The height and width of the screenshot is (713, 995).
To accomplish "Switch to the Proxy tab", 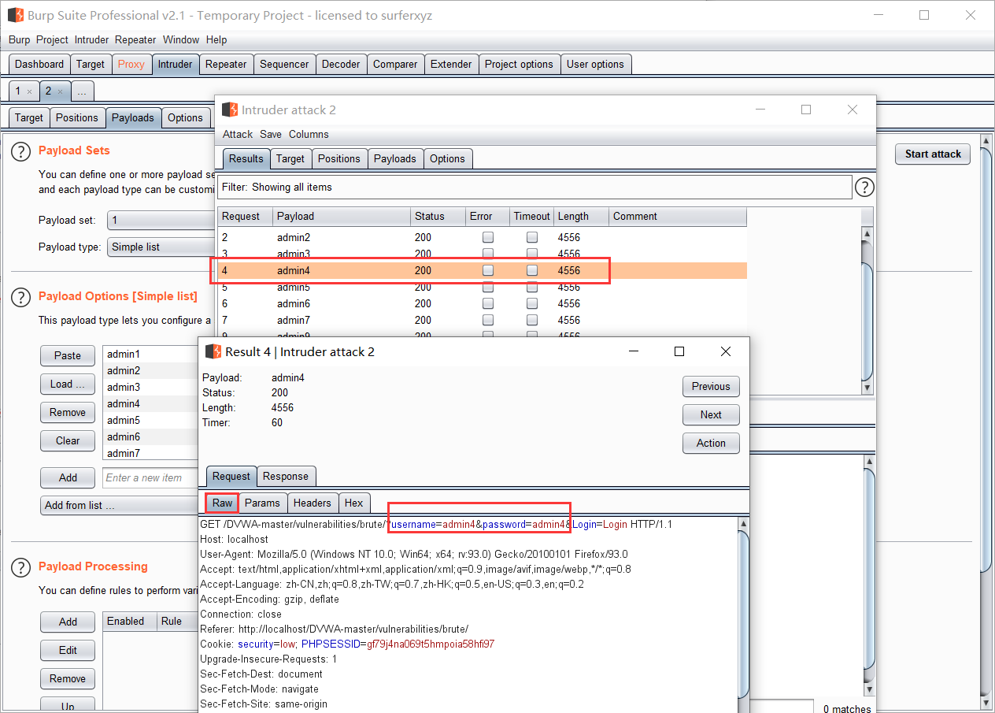I will click(131, 65).
